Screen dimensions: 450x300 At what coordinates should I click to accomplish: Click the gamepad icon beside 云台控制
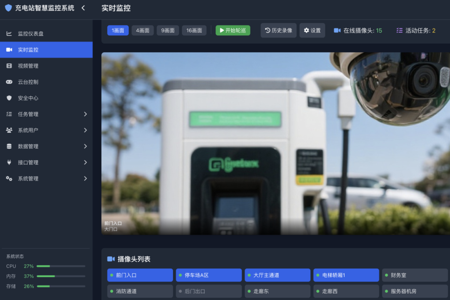coord(9,82)
